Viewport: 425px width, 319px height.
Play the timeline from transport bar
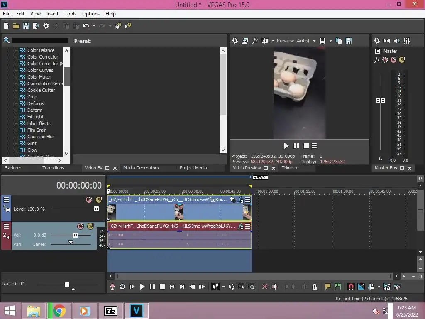pos(142,287)
